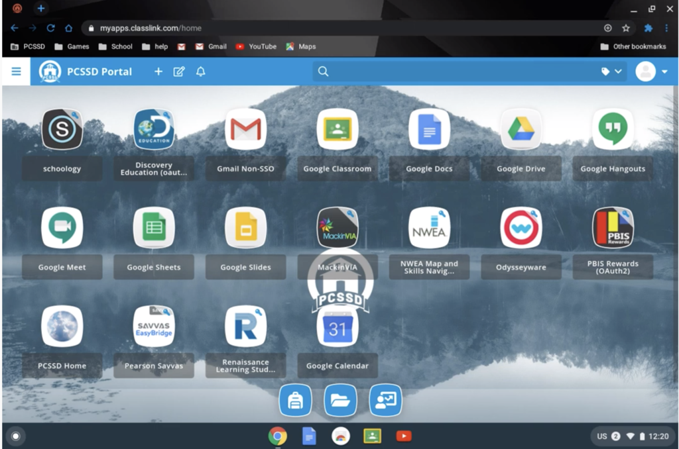Launch Odysseyware app icon
679x449 pixels.
pyautogui.click(x=521, y=228)
